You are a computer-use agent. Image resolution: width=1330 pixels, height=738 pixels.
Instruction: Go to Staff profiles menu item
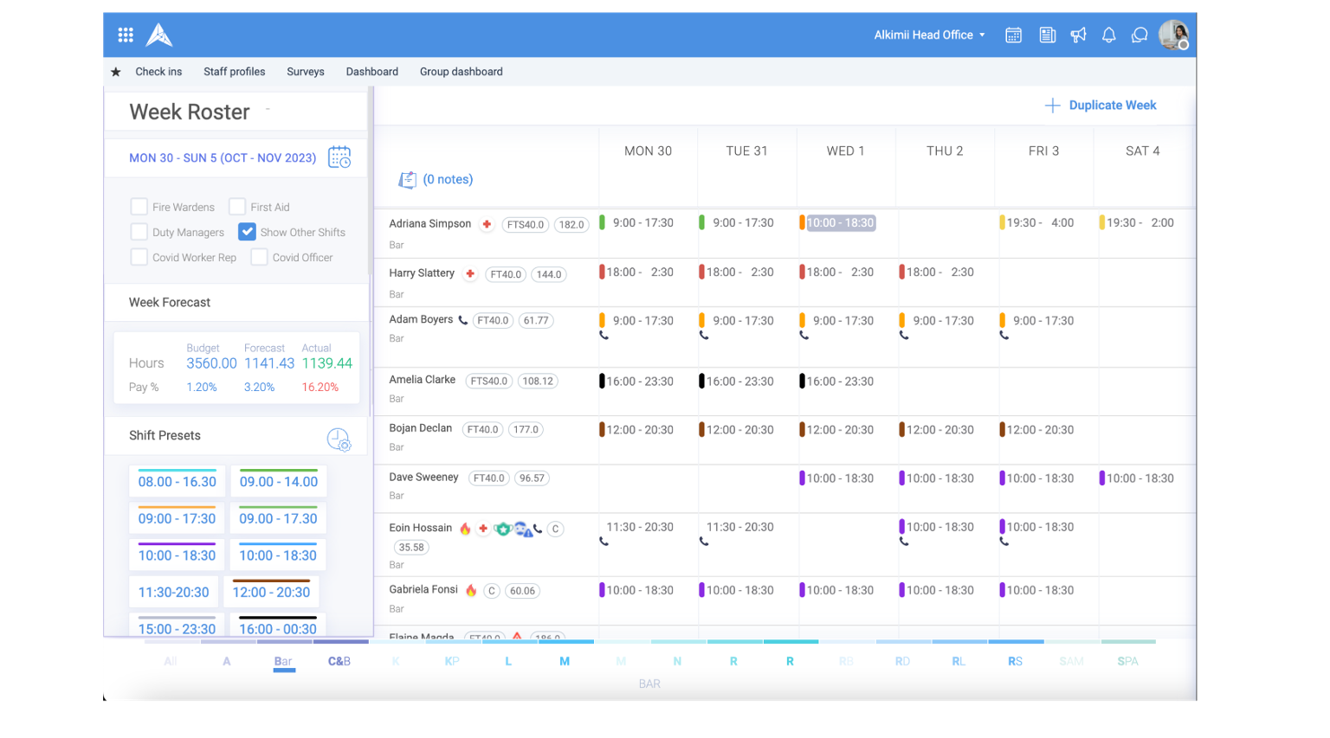click(234, 72)
